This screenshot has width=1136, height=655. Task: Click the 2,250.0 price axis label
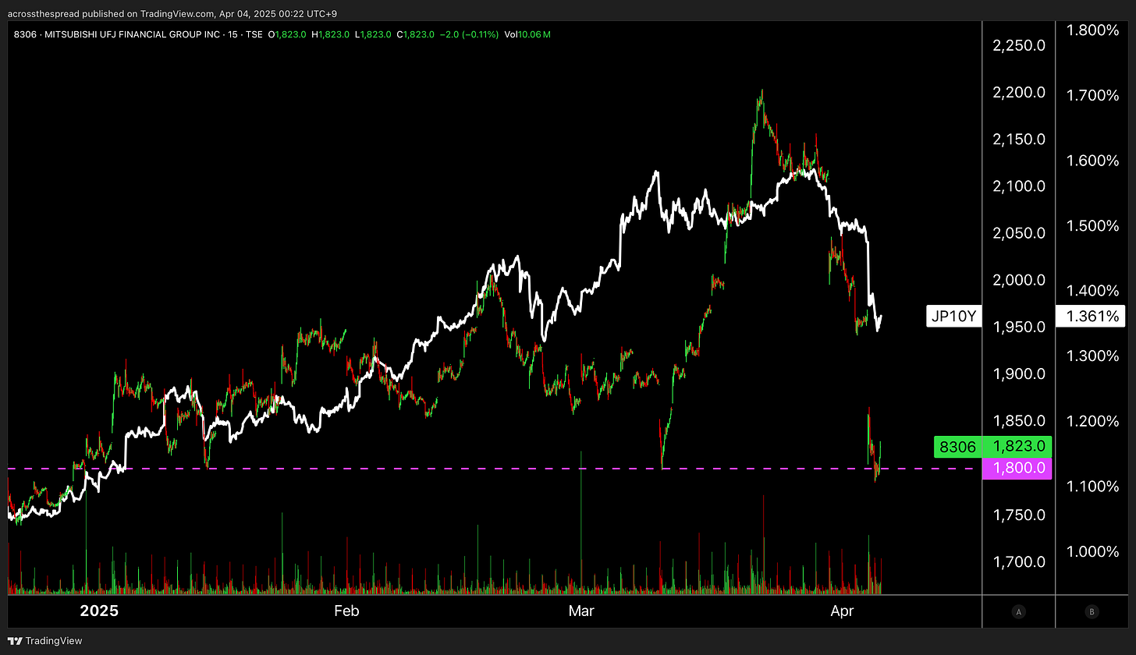click(1018, 45)
